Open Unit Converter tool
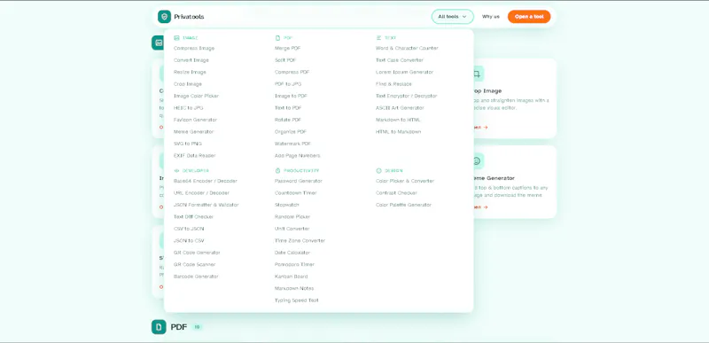 (x=292, y=229)
